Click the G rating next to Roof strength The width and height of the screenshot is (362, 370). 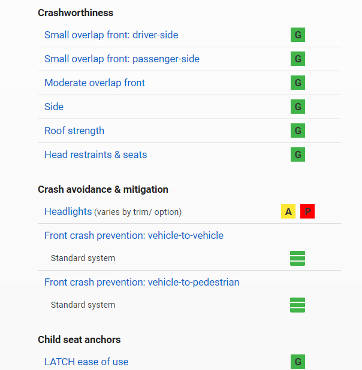point(298,131)
